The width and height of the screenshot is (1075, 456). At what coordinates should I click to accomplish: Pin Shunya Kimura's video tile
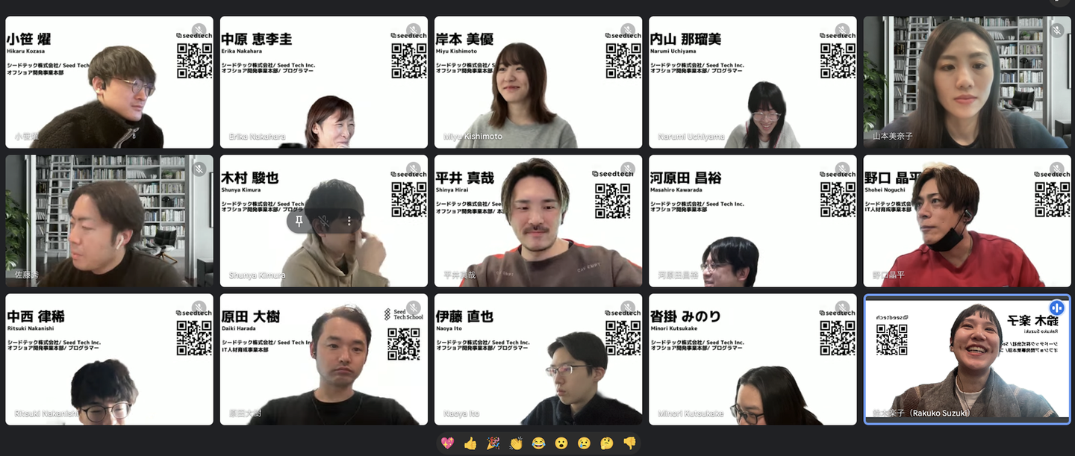click(299, 222)
